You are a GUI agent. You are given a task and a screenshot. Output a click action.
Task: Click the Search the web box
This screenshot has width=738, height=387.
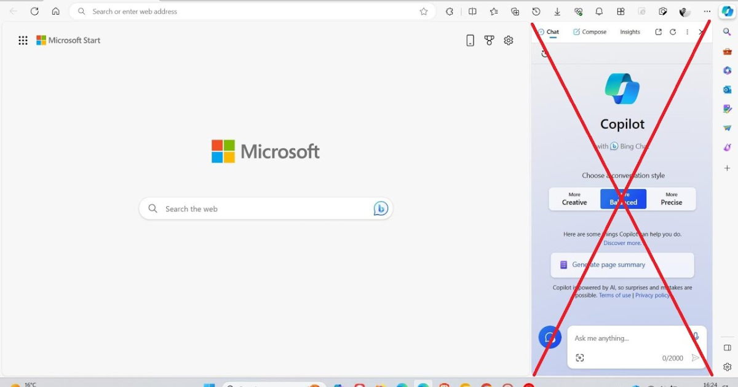264,209
